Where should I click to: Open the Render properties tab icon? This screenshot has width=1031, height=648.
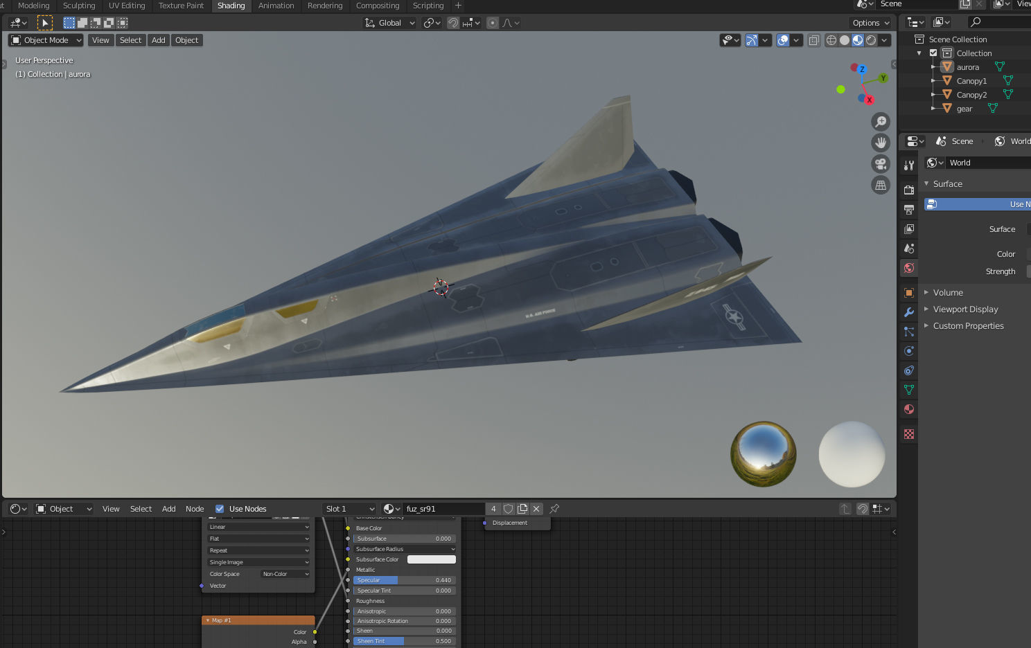(x=909, y=190)
